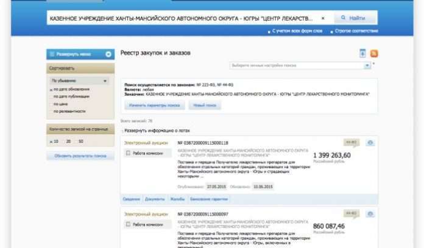Screen dimensions: 424x248
Task: Open Жалобы tab of first auction
Action: [177, 199]
